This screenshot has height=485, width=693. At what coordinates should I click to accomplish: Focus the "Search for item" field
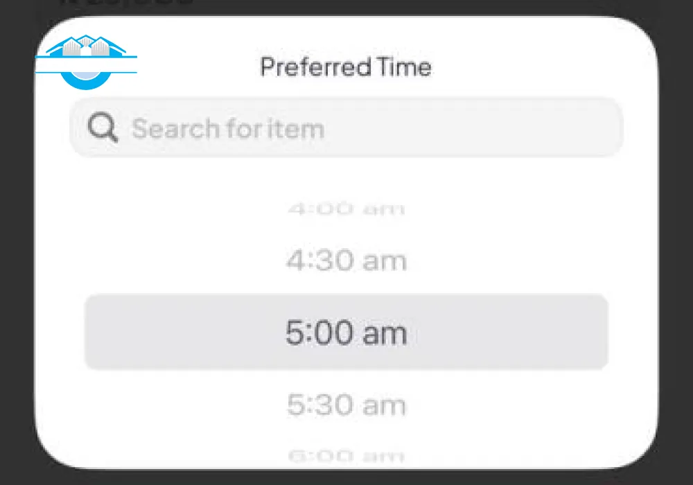(x=346, y=128)
